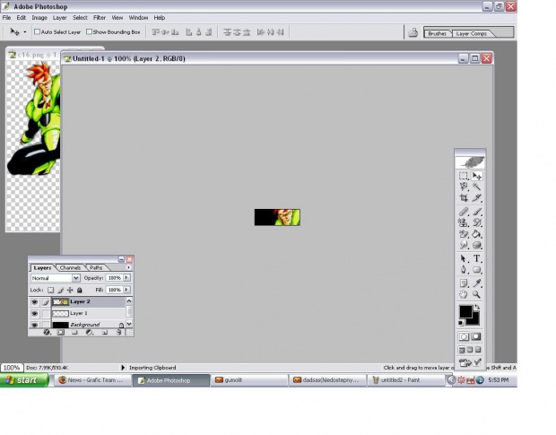This screenshot has height=435, width=556.
Task: Click Add layer style icon in Layers panel
Action: click(x=47, y=332)
